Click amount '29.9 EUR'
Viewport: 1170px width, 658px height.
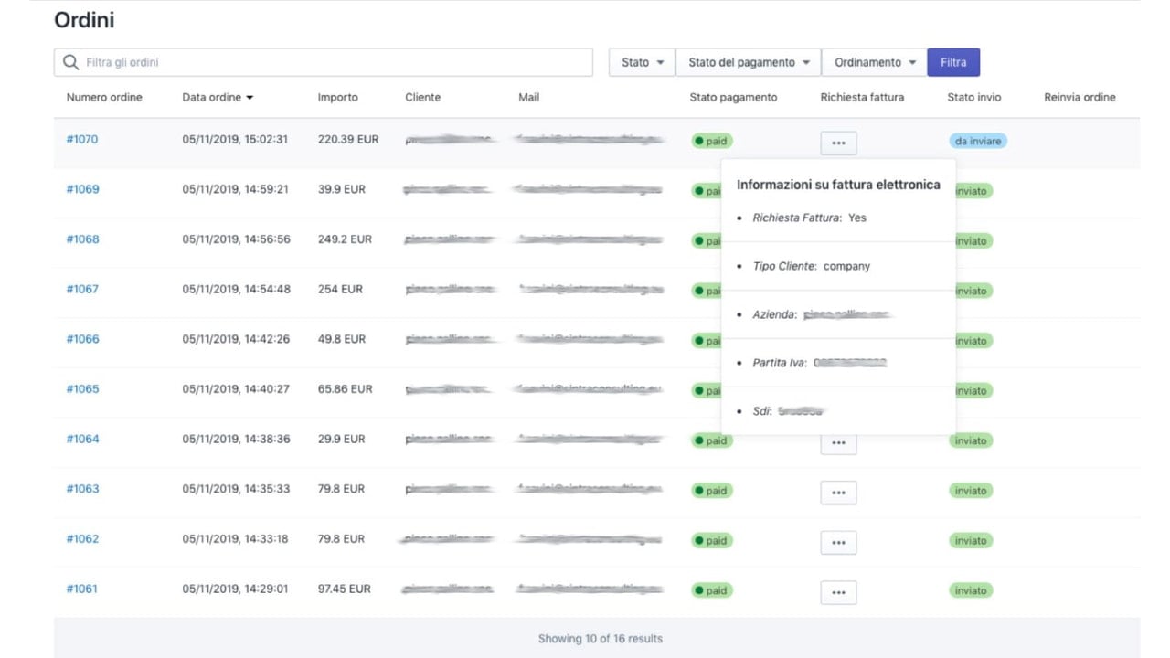342,439
